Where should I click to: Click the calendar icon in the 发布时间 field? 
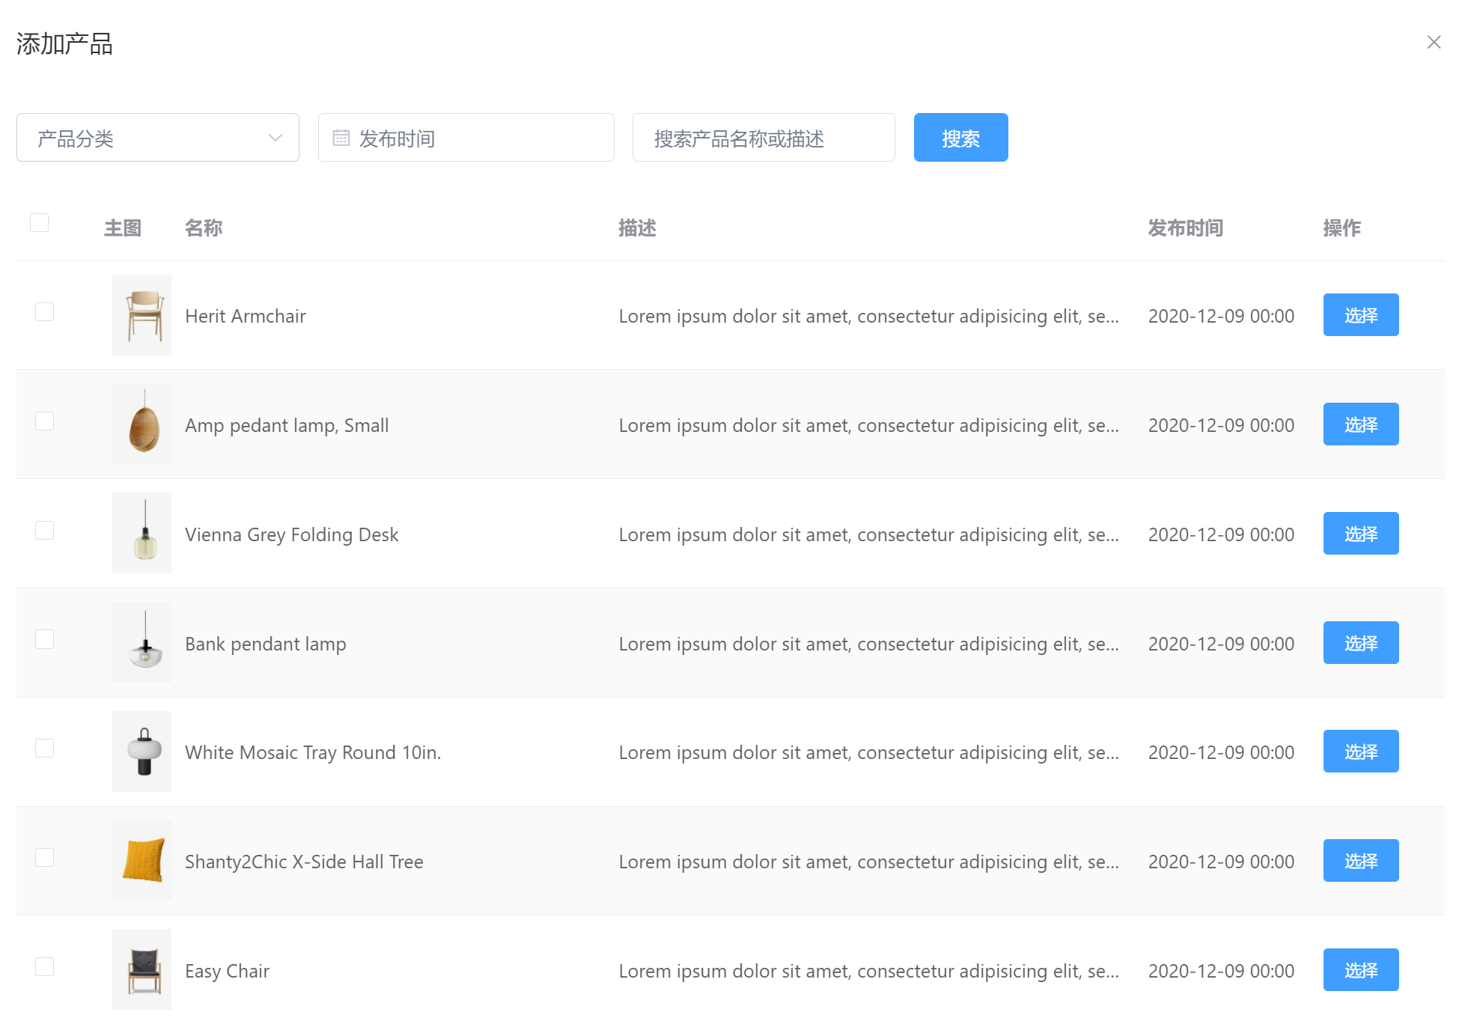[342, 137]
